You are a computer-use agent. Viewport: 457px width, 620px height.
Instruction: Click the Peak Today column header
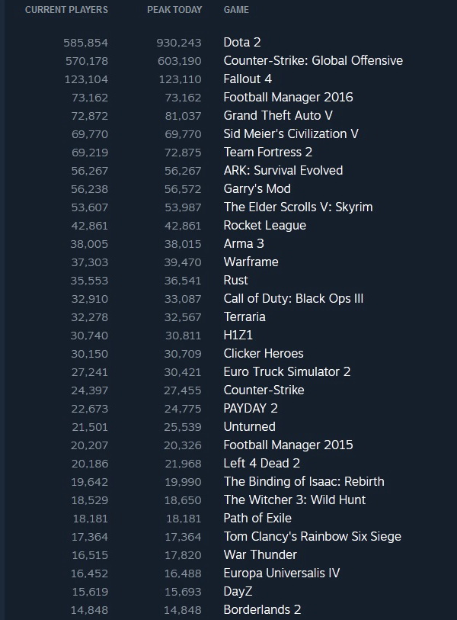tap(174, 10)
